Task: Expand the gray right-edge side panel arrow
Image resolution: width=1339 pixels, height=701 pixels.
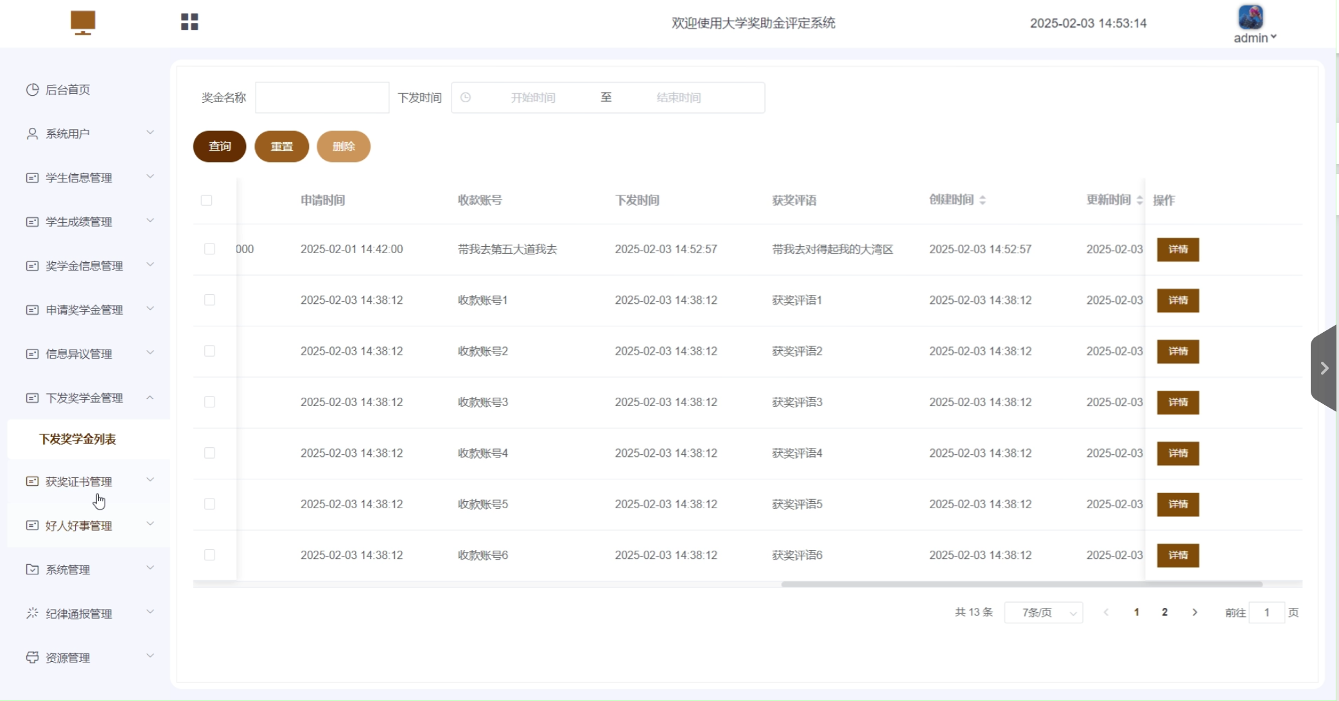Action: 1324,368
